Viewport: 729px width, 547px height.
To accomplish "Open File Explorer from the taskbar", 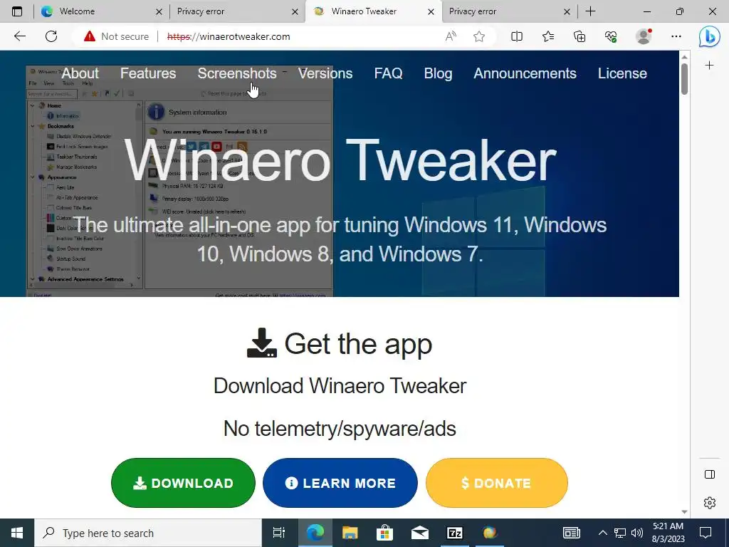I will (x=350, y=533).
